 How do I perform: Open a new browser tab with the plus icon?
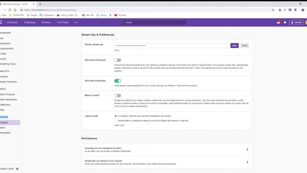click(x=40, y=4)
